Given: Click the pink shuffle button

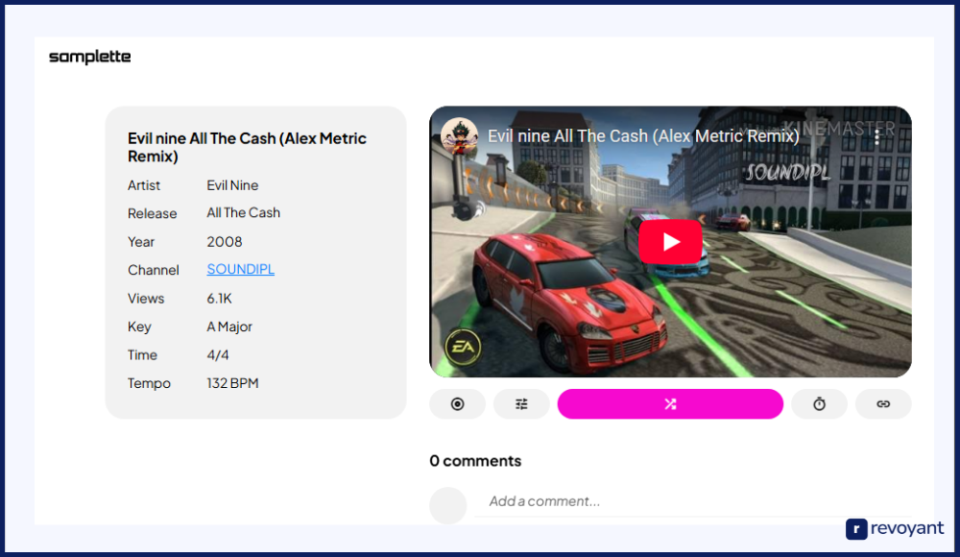Looking at the screenshot, I should [670, 403].
